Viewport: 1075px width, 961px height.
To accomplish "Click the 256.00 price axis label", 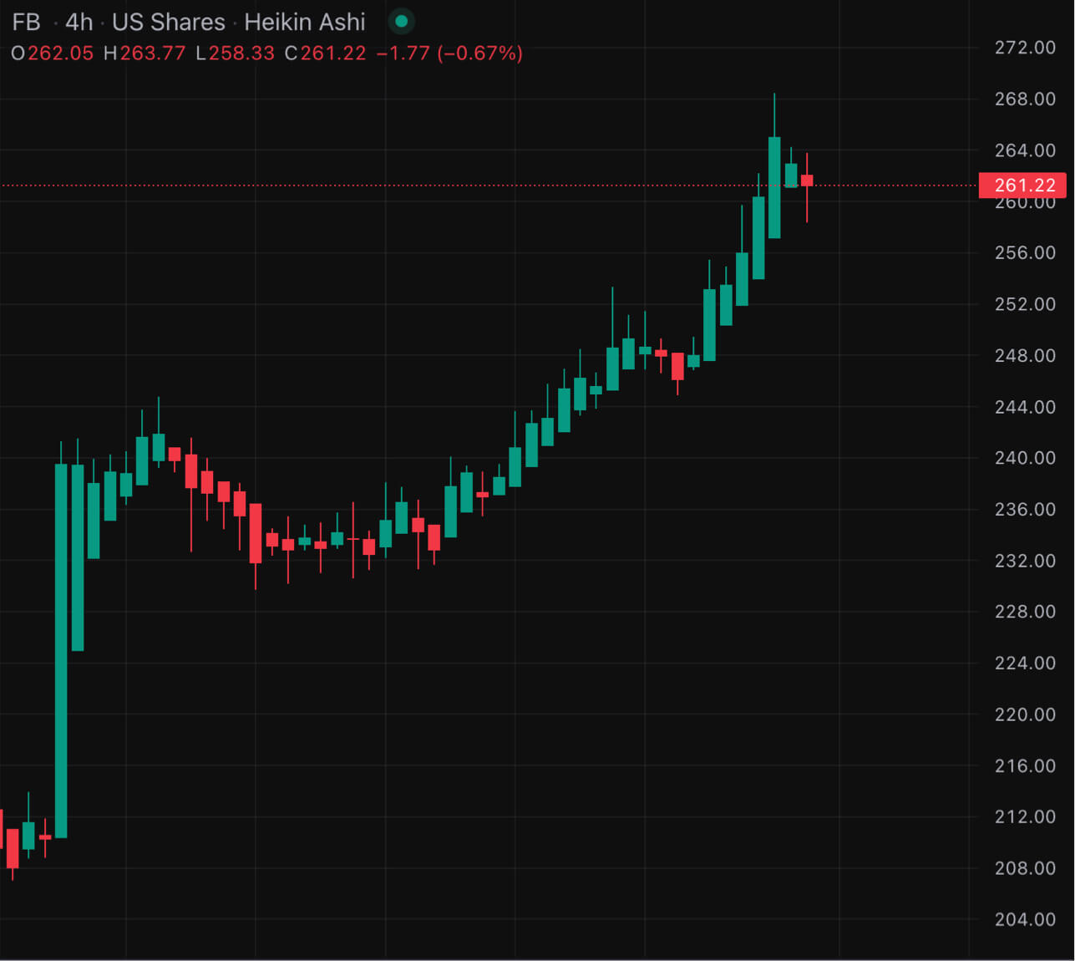I will click(x=1025, y=252).
